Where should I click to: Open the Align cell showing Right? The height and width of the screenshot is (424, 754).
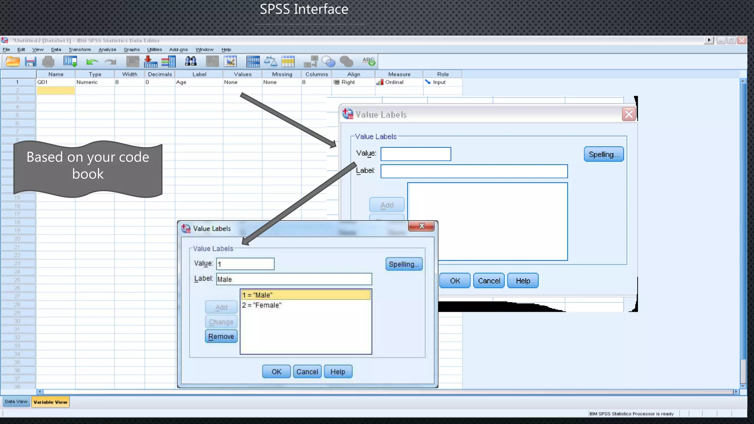point(353,82)
